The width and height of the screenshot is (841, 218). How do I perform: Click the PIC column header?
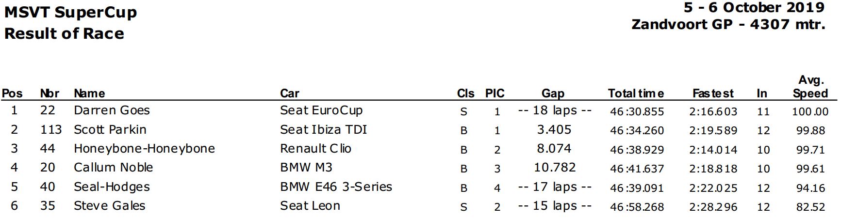pyautogui.click(x=495, y=93)
